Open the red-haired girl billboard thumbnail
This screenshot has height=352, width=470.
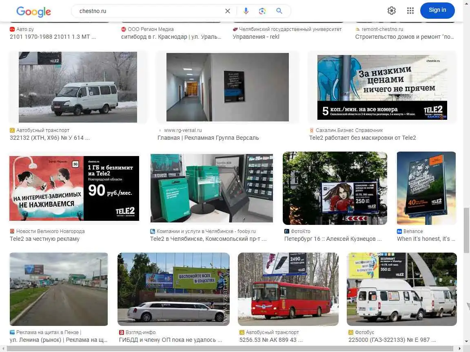(x=335, y=188)
